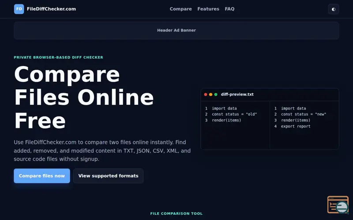353x220 pixels.
Task: Click the FILE COMPARISON TOOL label
Action: [176, 213]
